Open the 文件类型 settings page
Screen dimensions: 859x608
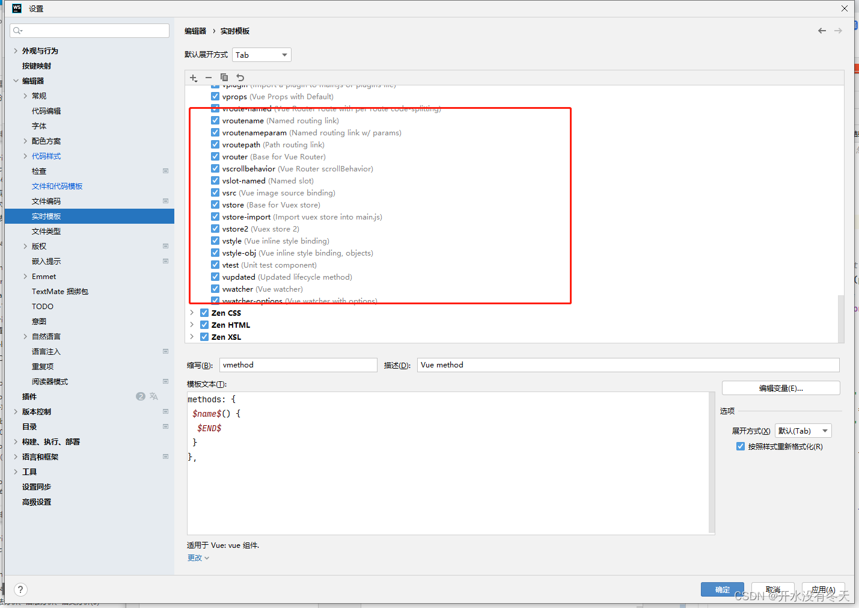click(x=46, y=231)
